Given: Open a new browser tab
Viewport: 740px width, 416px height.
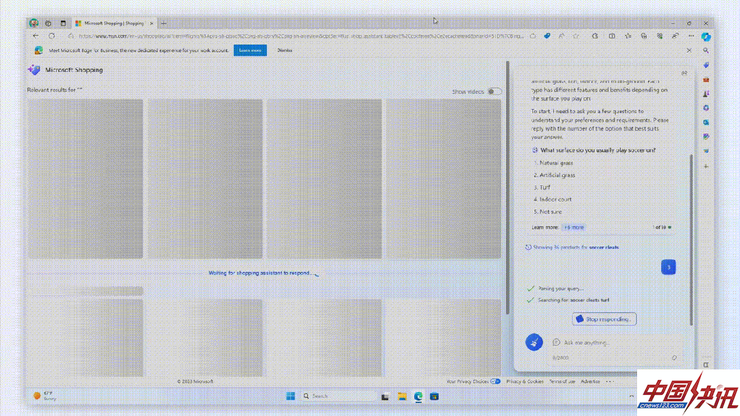Looking at the screenshot, I should [164, 23].
